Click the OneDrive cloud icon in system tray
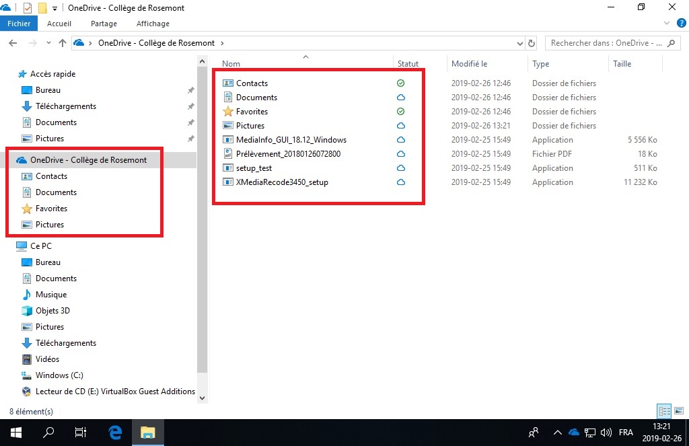The height and width of the screenshot is (446, 689). [x=574, y=433]
